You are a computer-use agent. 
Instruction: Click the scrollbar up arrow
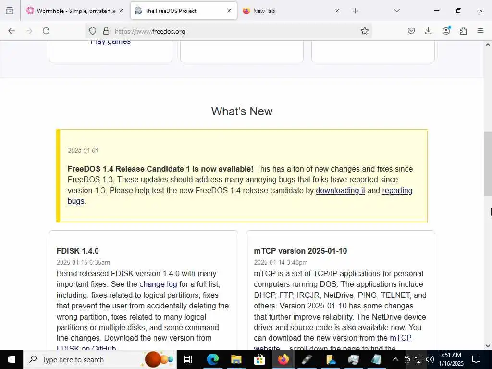tap(488, 45)
